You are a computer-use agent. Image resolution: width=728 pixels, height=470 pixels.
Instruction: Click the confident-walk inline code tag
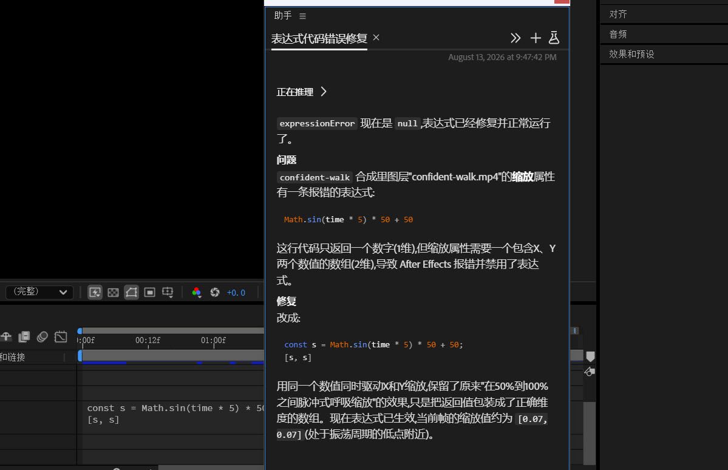(315, 177)
